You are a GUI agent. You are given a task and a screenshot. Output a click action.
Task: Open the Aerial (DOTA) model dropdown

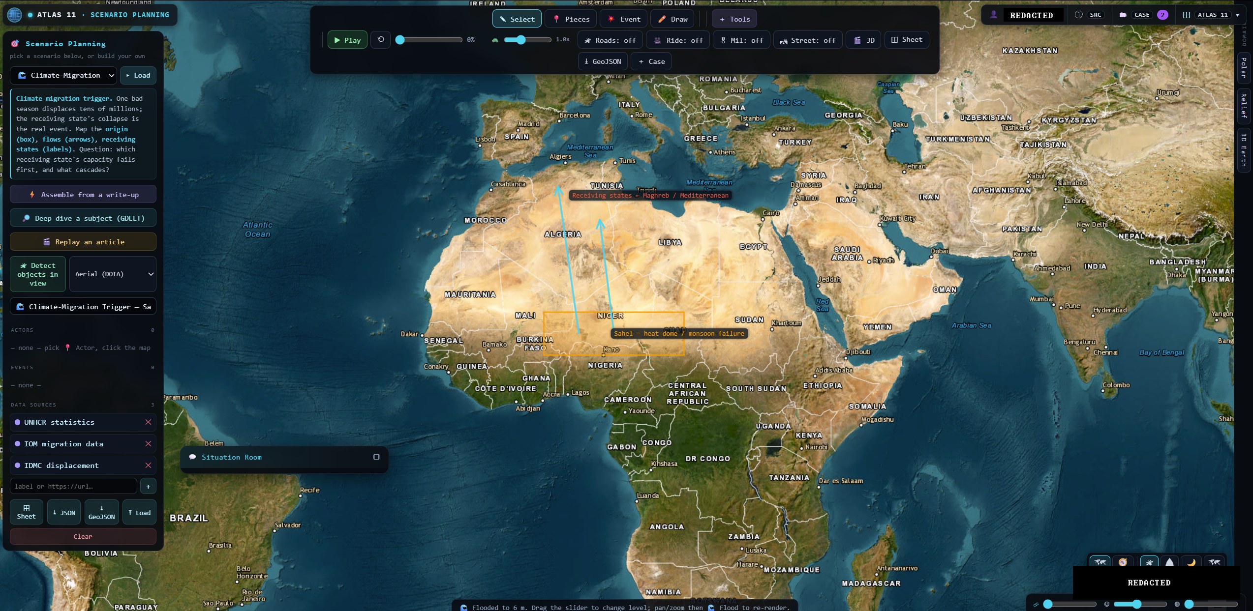click(113, 274)
